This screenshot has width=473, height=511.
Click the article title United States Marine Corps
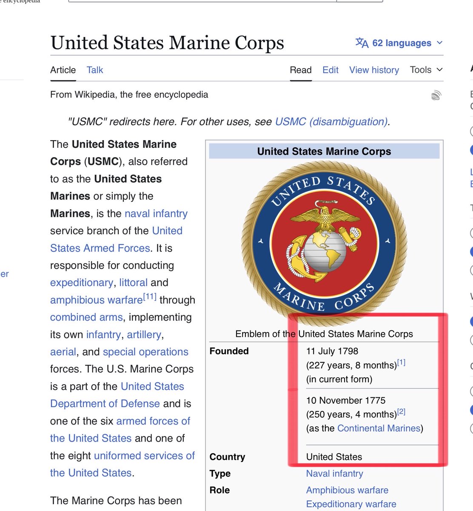pyautogui.click(x=167, y=43)
